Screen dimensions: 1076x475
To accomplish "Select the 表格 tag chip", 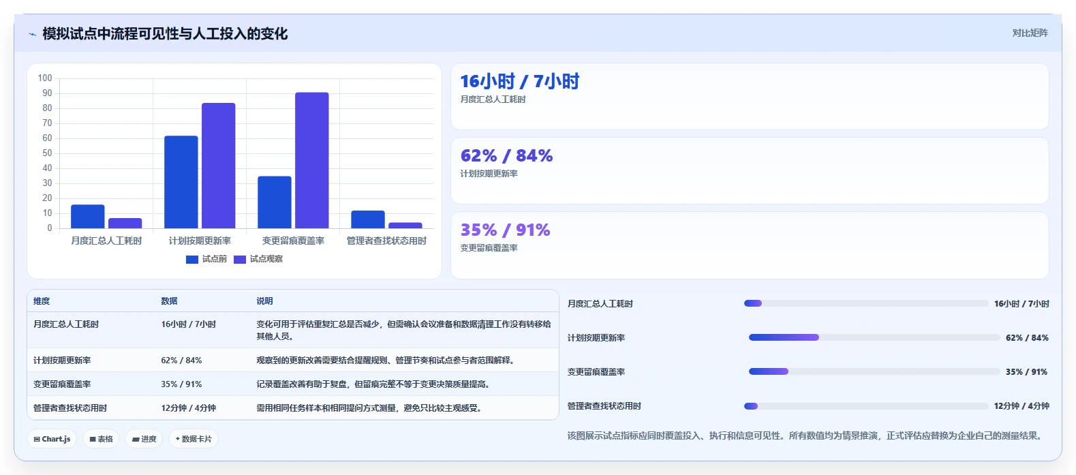I will [101, 439].
